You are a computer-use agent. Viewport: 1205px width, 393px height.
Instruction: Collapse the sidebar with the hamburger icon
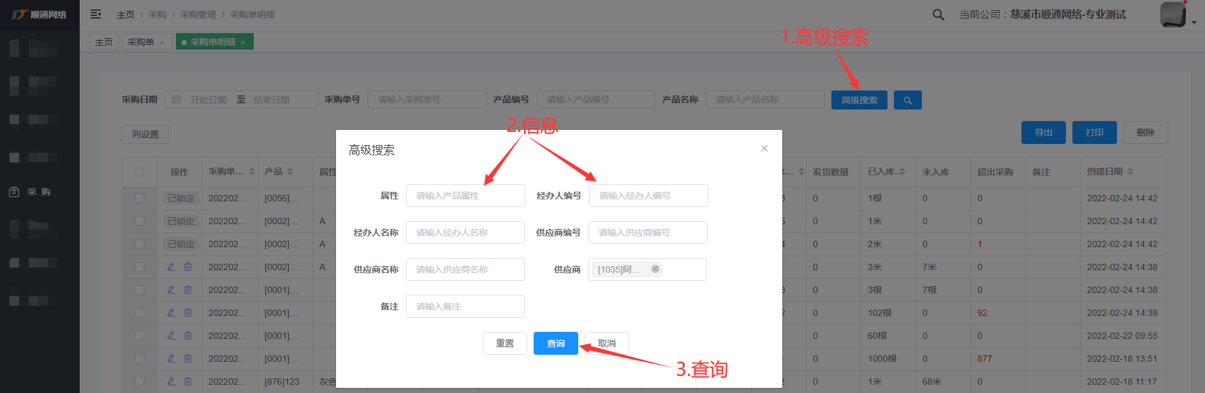pyautogui.click(x=96, y=14)
